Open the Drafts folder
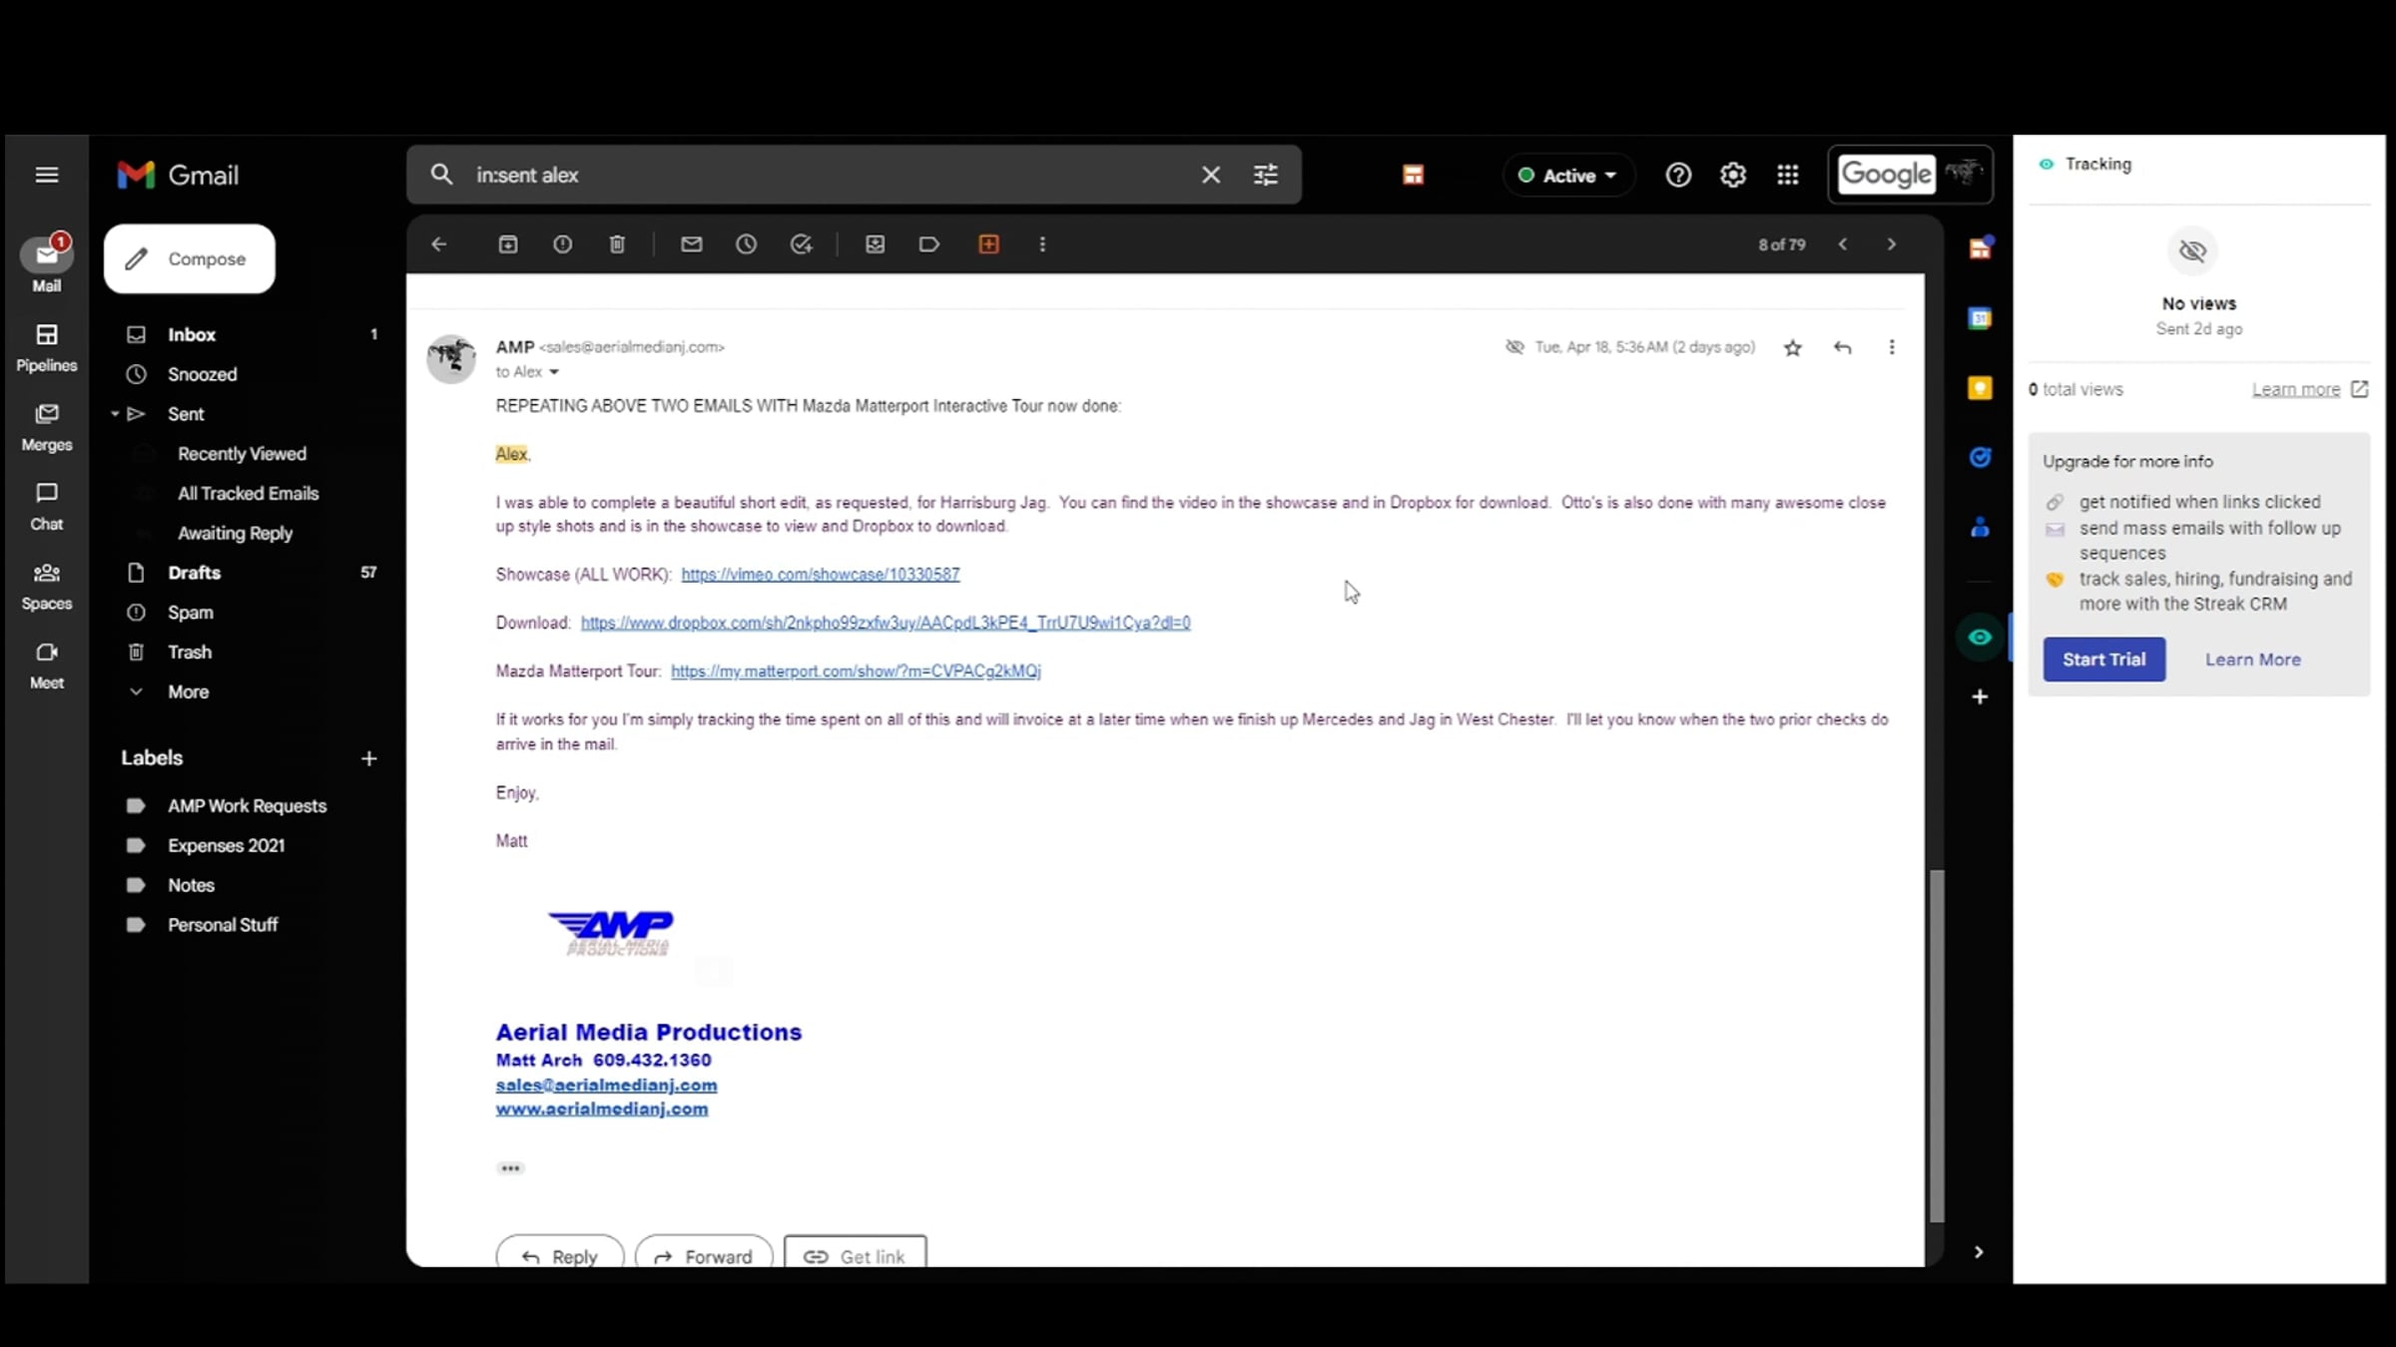 [x=194, y=573]
